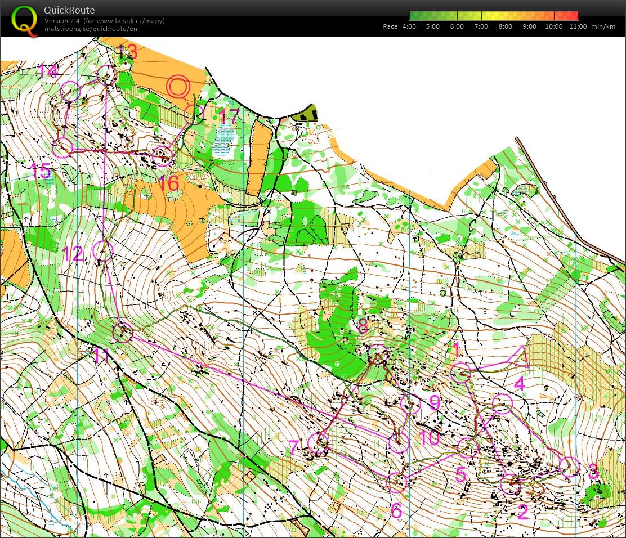Viewport: 626px width, 538px height.
Task: Select control circle 1 on the map
Action: [462, 372]
